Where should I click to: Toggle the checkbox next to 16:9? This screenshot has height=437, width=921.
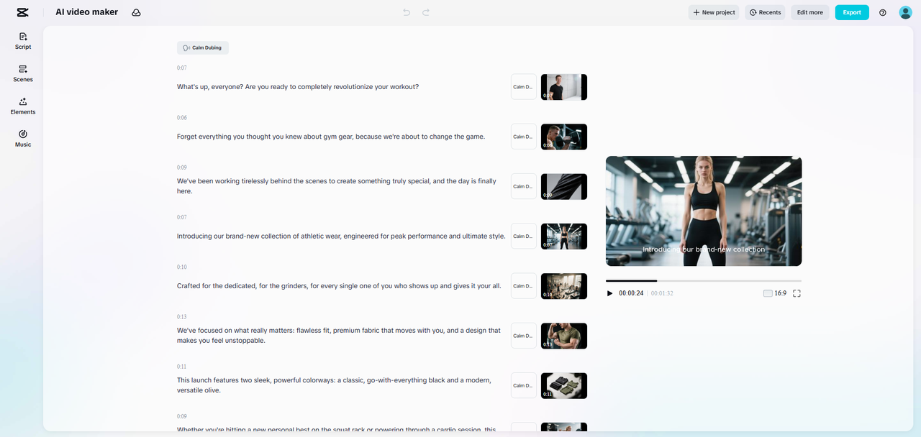767,293
